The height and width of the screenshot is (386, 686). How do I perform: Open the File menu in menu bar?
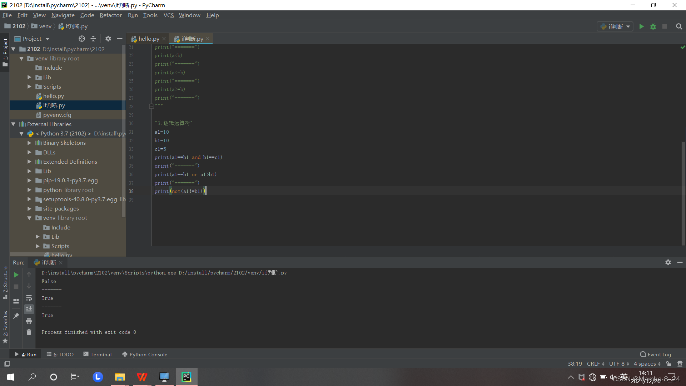pos(7,15)
